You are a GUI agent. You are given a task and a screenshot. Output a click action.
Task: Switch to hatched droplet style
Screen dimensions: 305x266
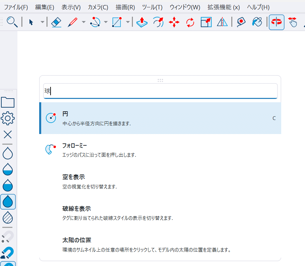coord(8,218)
